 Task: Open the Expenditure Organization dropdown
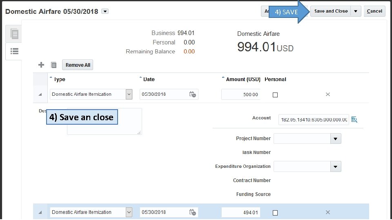(x=336, y=167)
